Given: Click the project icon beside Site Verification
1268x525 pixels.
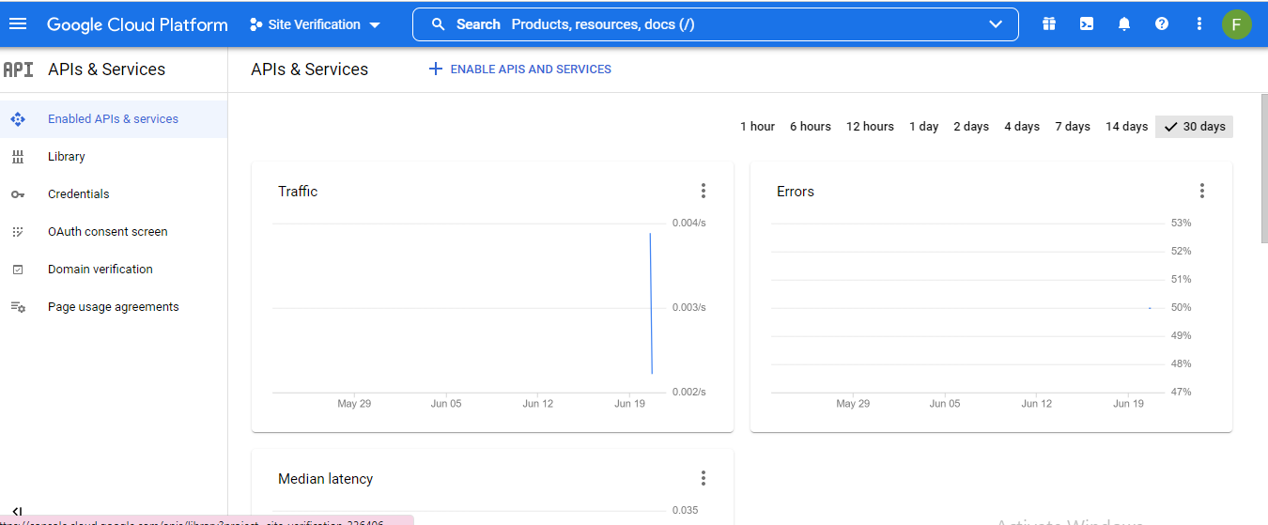Looking at the screenshot, I should (255, 24).
